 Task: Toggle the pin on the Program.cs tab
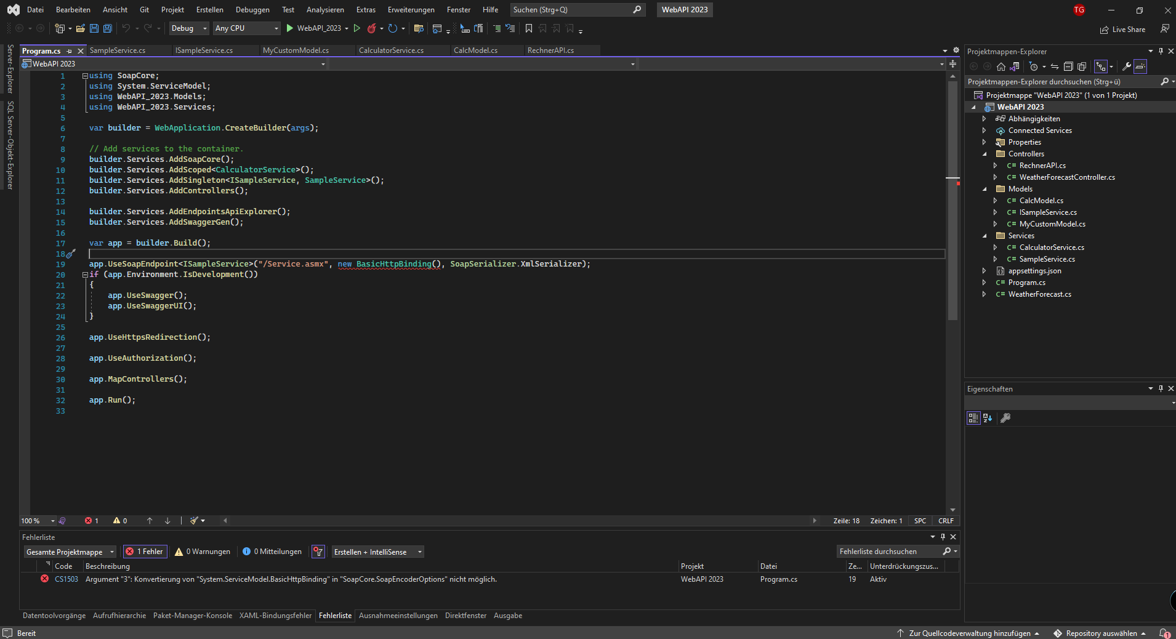click(69, 50)
